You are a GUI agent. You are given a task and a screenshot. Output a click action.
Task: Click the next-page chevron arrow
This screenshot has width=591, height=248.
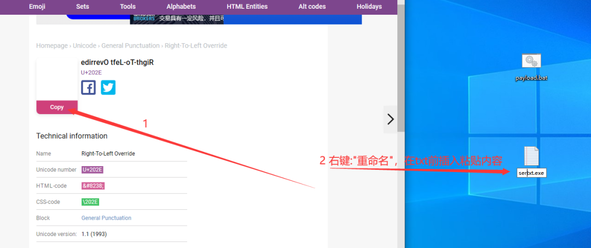[391, 119]
